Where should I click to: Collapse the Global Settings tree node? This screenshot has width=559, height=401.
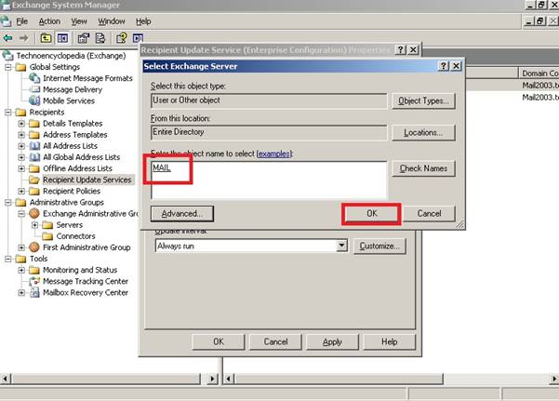tap(8, 67)
